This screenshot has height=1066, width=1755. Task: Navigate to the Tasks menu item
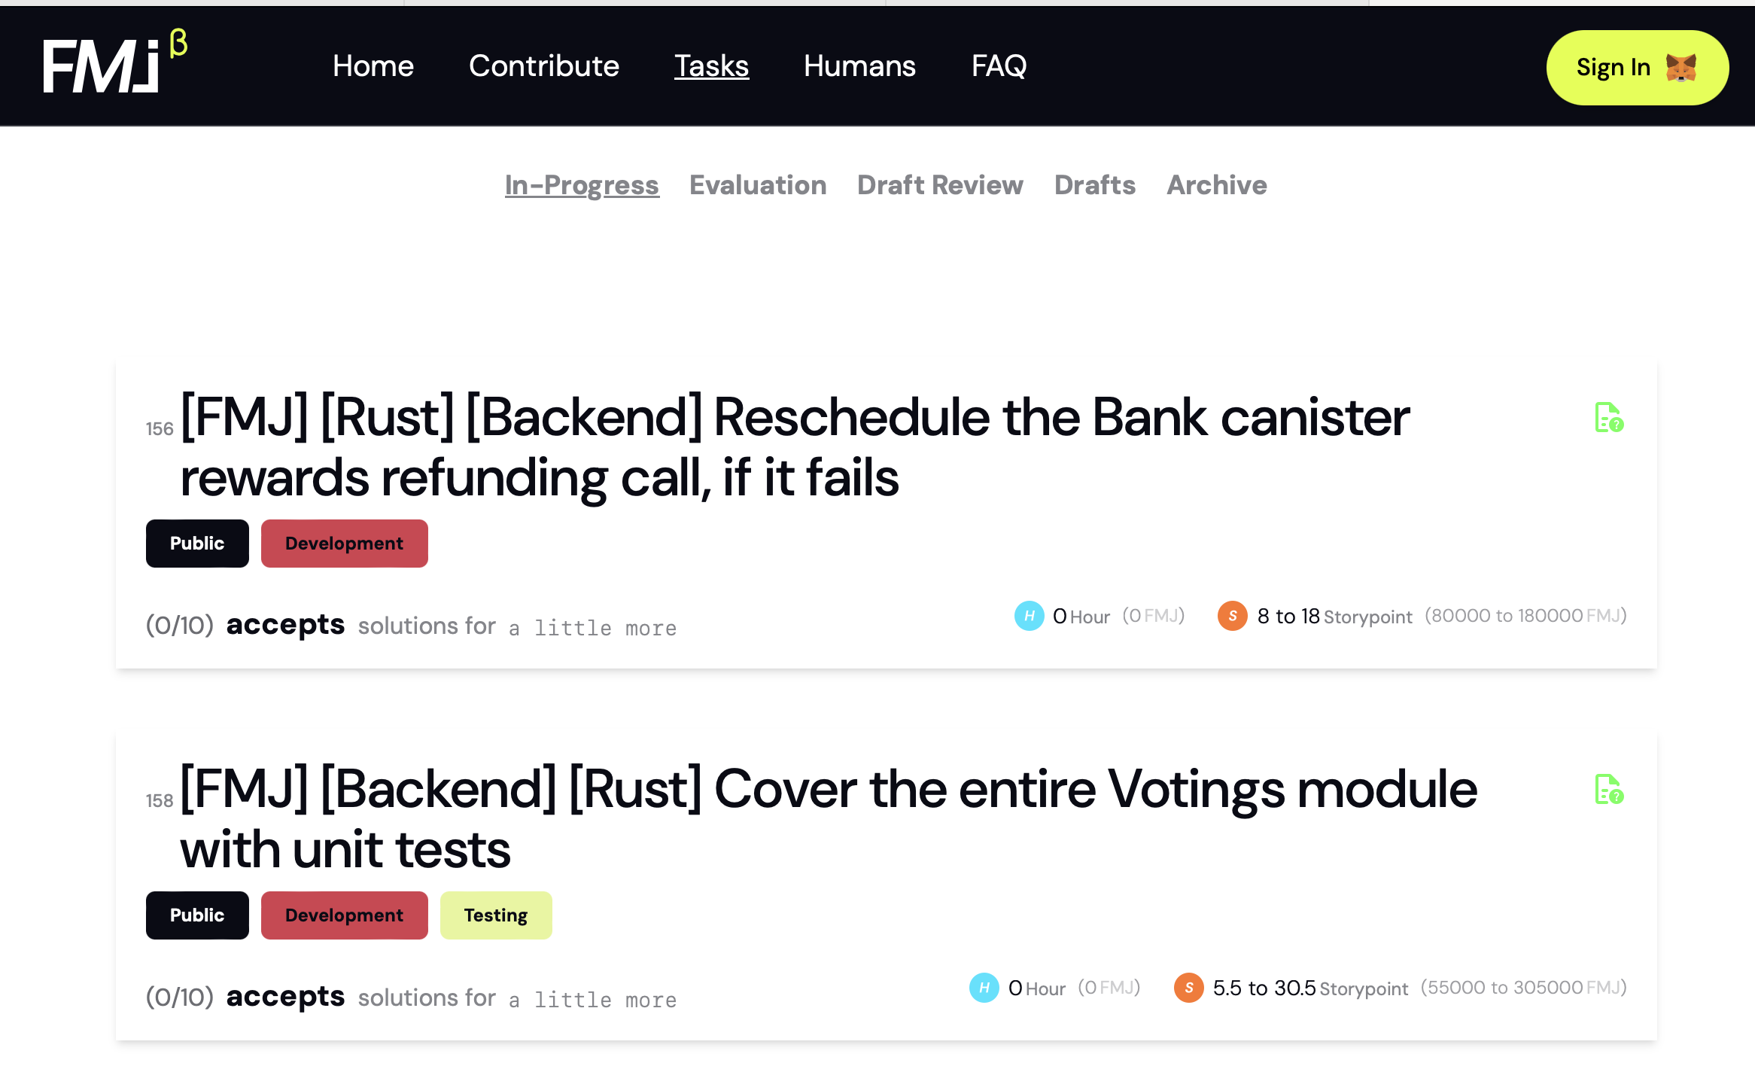click(710, 66)
